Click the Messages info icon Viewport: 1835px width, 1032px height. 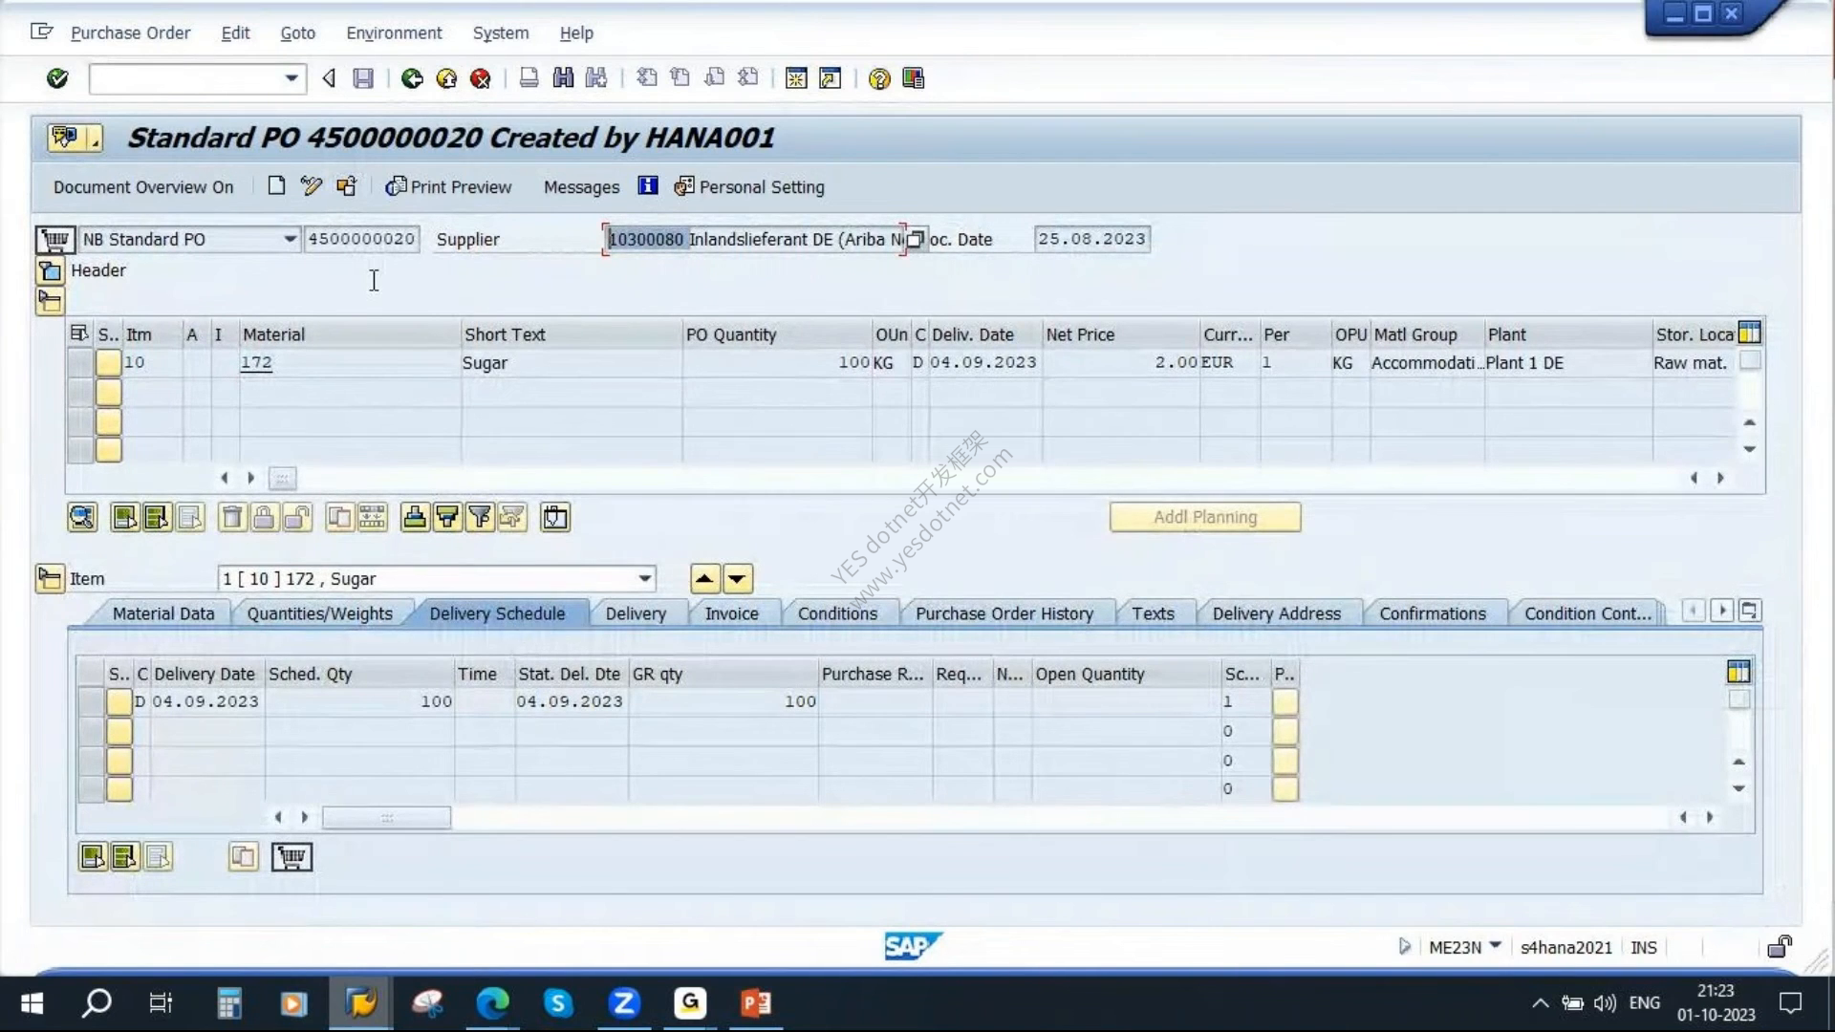pyautogui.click(x=648, y=186)
